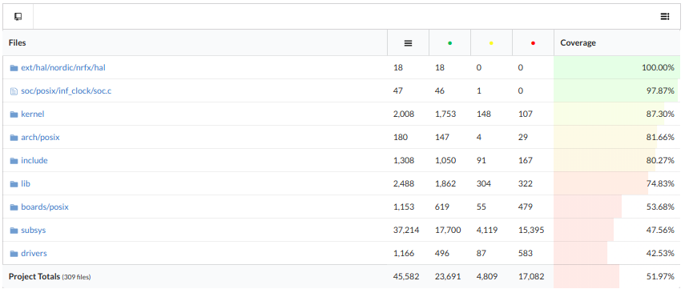Open the lib directory link
The image size is (685, 293).
pyautogui.click(x=26, y=184)
